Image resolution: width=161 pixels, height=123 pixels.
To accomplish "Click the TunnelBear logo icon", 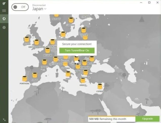I will point(4,4).
